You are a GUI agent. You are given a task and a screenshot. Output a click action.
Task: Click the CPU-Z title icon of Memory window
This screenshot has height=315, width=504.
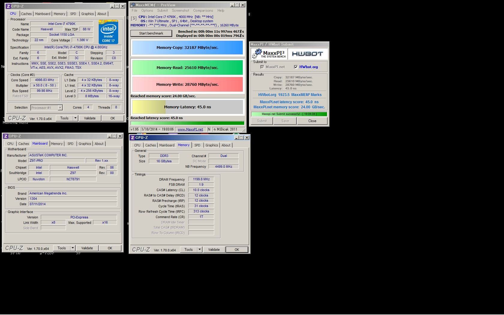132,138
